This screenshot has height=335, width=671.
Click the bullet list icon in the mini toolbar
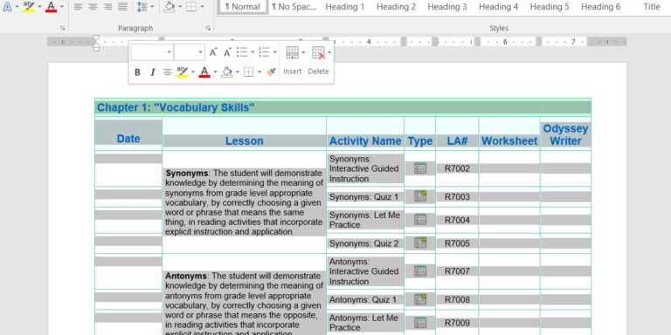click(242, 52)
